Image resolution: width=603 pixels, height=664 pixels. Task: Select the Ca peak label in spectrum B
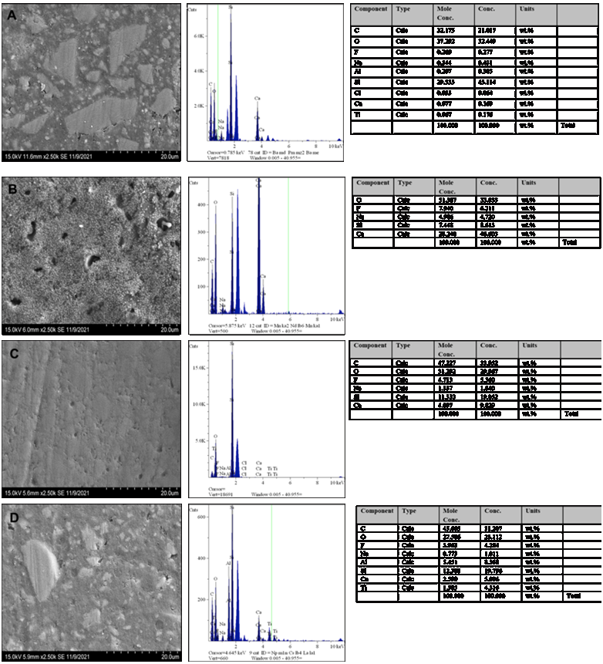point(258,180)
